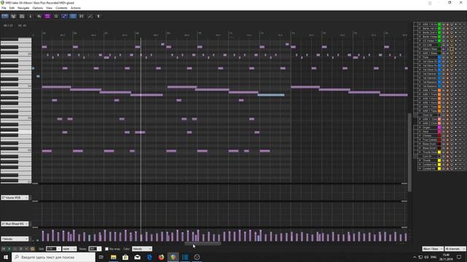Toggle the light blue toolbar button

coord(73,16)
